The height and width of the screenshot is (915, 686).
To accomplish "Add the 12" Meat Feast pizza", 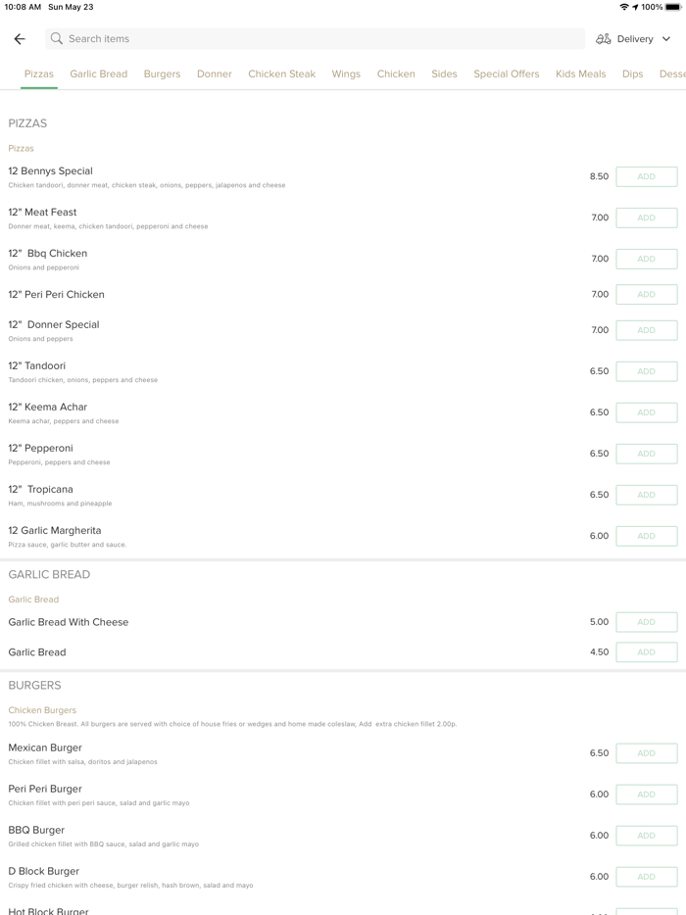I will point(646,218).
